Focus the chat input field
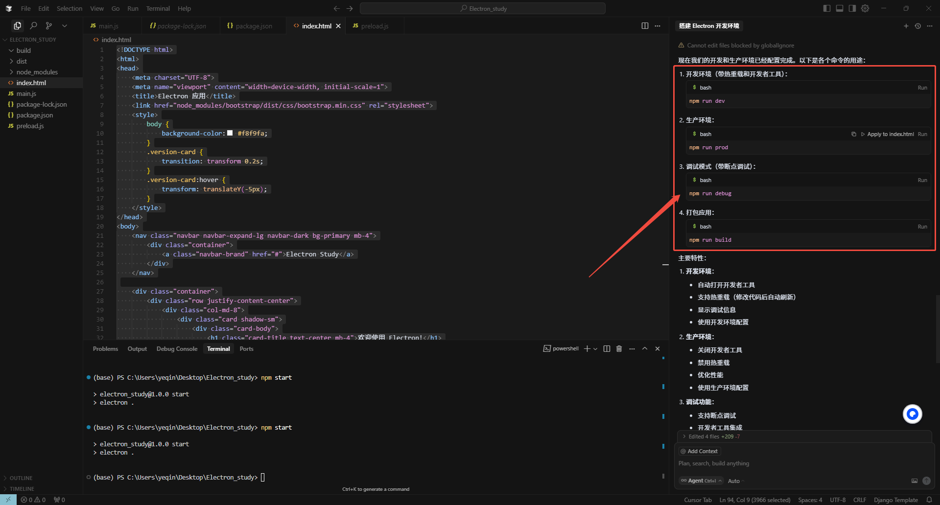 804,463
